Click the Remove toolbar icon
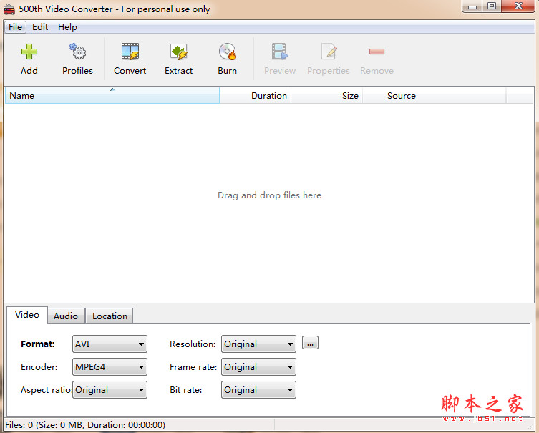The image size is (539, 433). (x=377, y=52)
